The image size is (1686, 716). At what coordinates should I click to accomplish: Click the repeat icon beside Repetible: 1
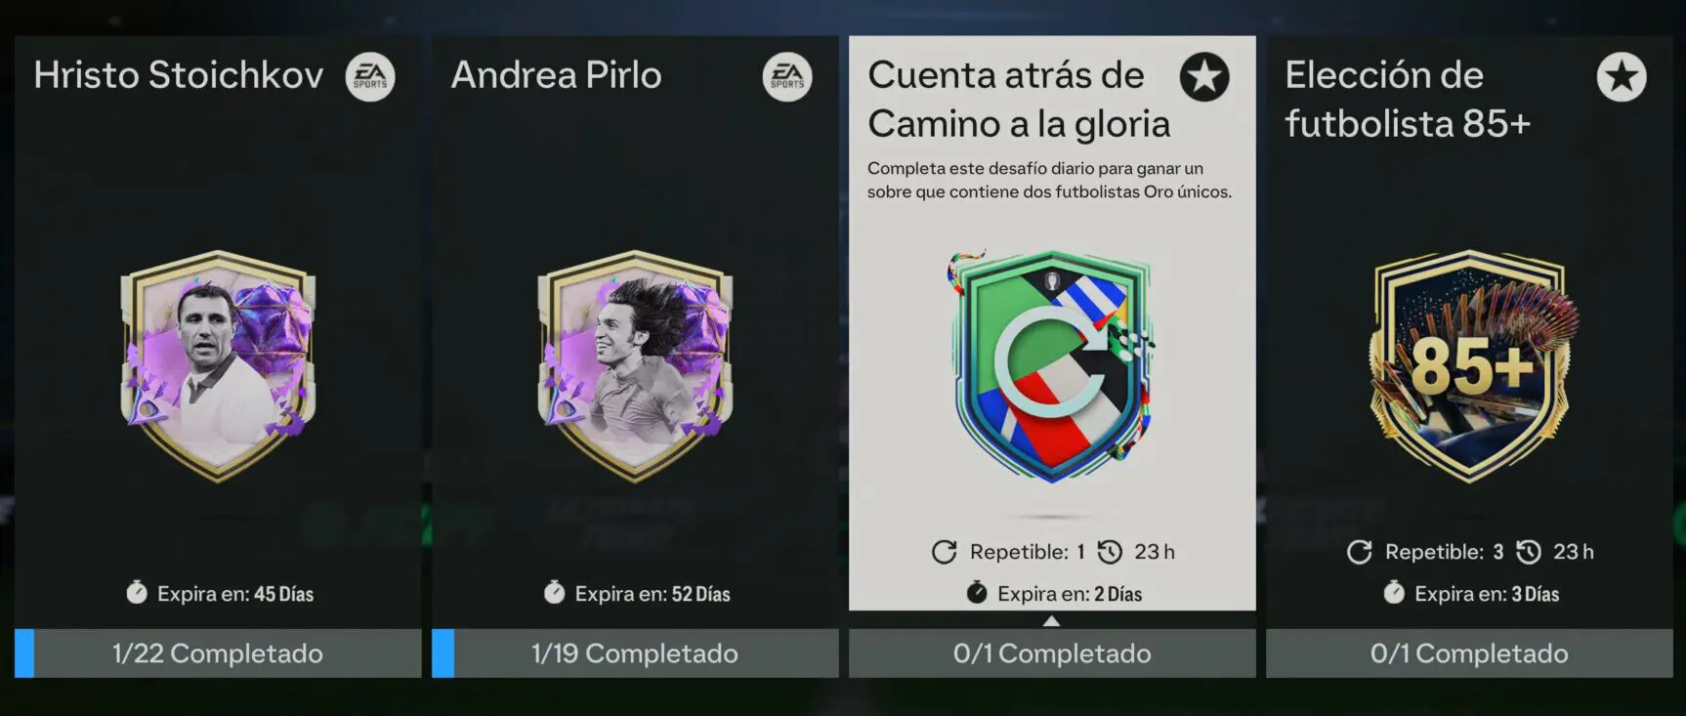tap(945, 552)
